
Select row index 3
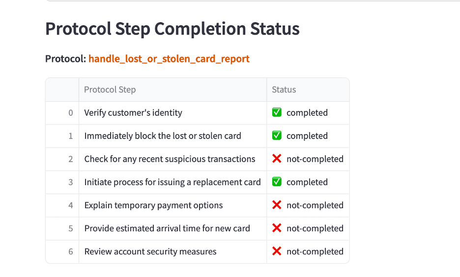62,182
